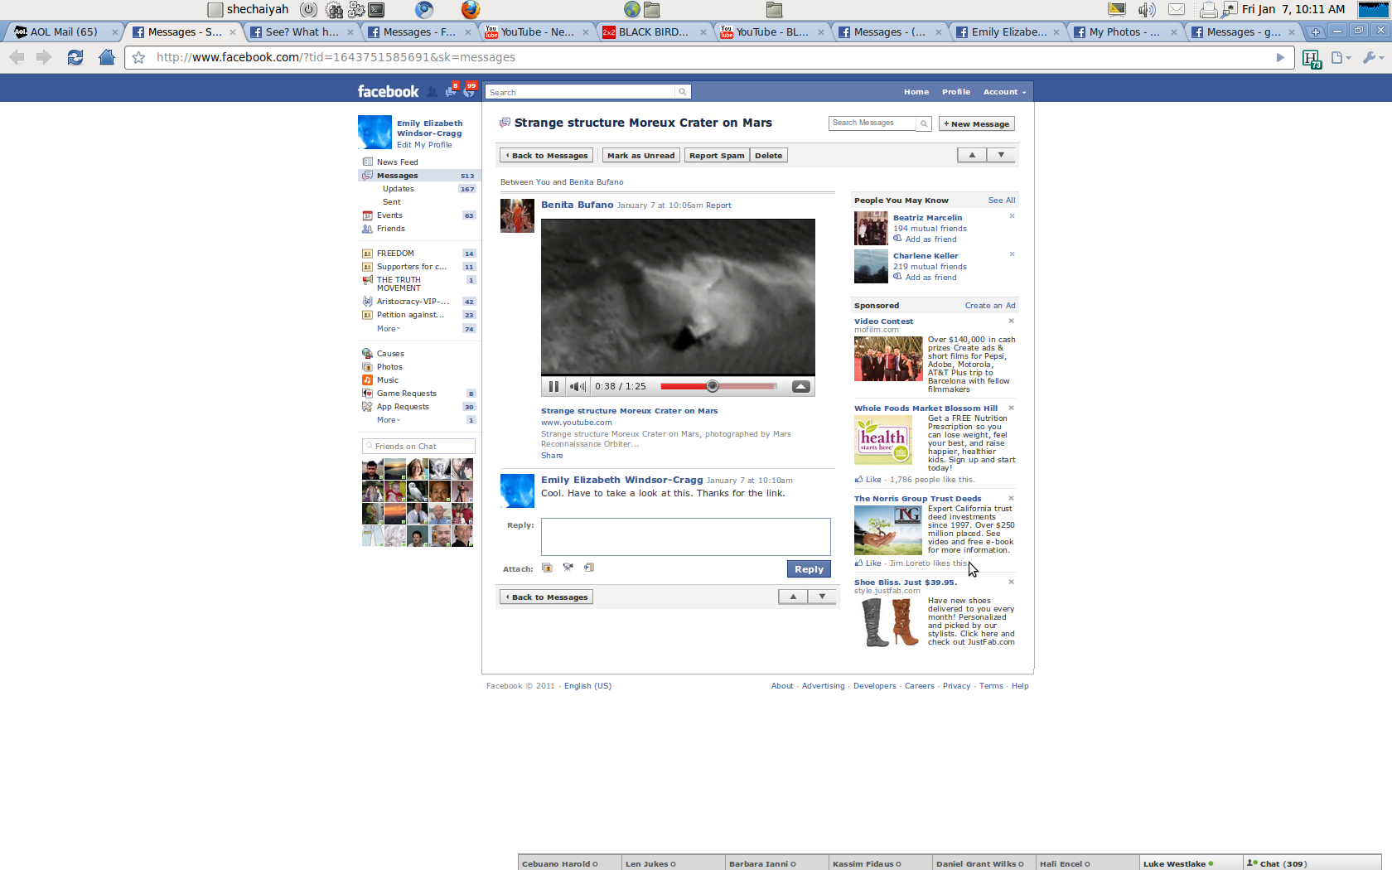The image size is (1392, 870).
Task: Click the browser forward arrow
Action: coord(44,57)
